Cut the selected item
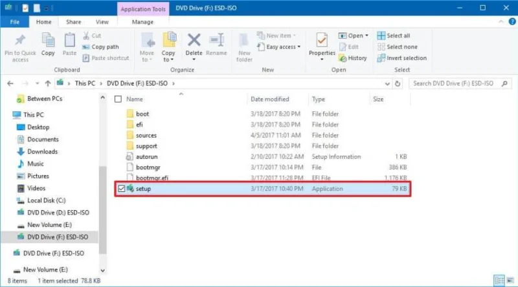Image resolution: width=518 pixels, height=287 pixels. point(92,36)
